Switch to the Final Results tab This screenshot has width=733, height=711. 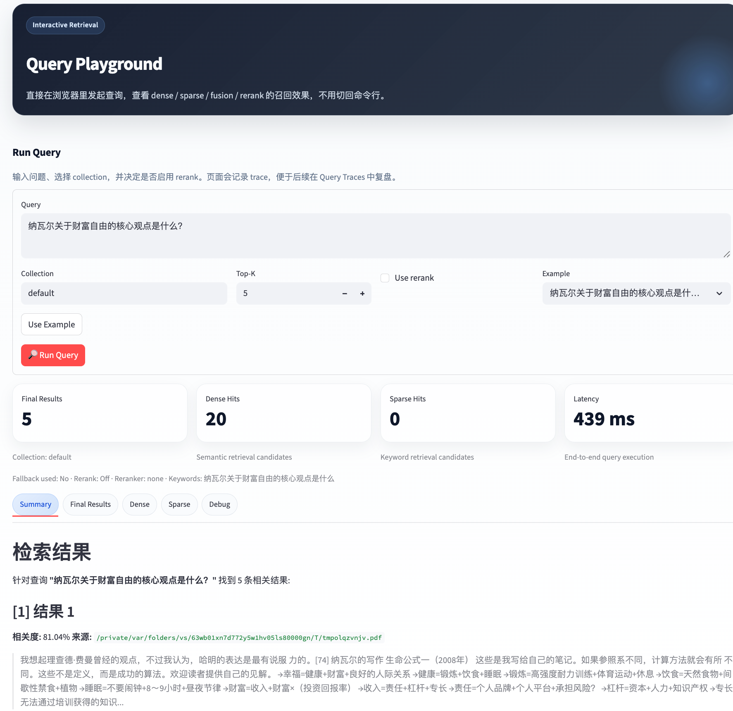click(90, 504)
